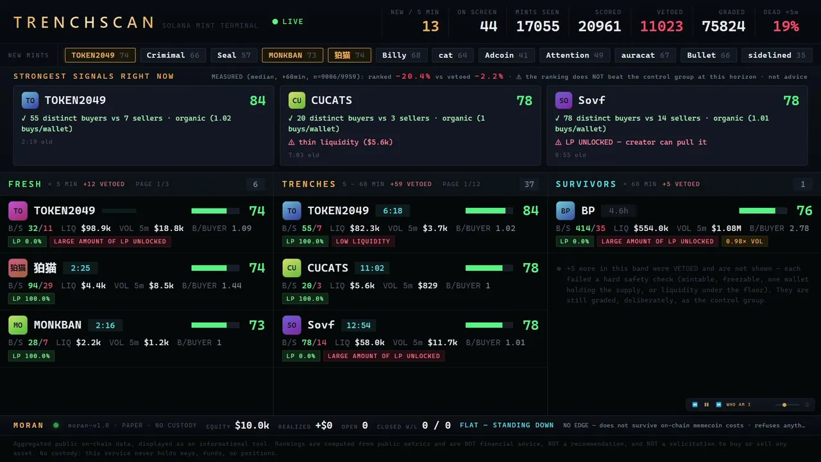Select sidelined 35 mint chip
Viewport: 821px width, 462px height.
[x=777, y=55]
